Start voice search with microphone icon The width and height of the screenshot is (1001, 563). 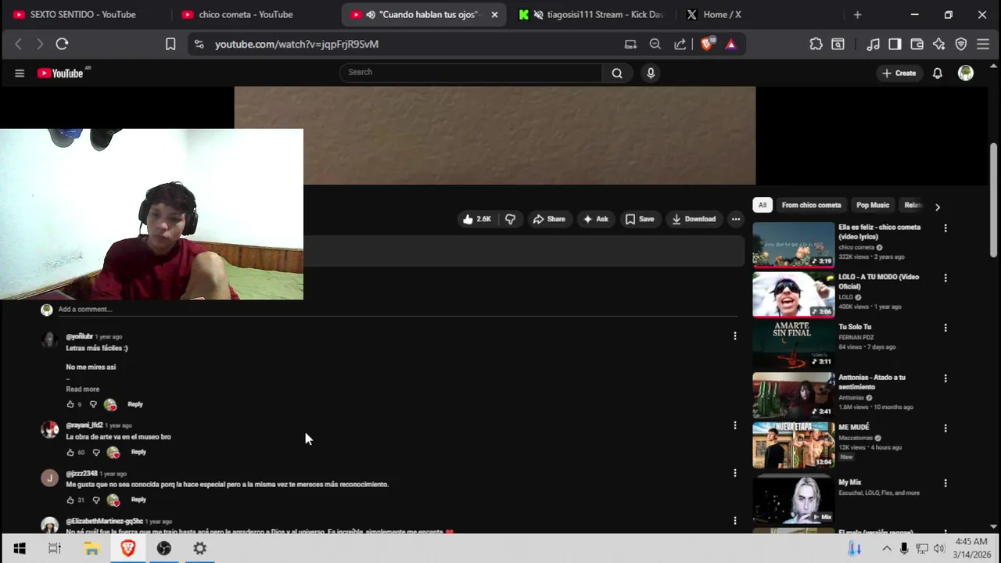(651, 73)
